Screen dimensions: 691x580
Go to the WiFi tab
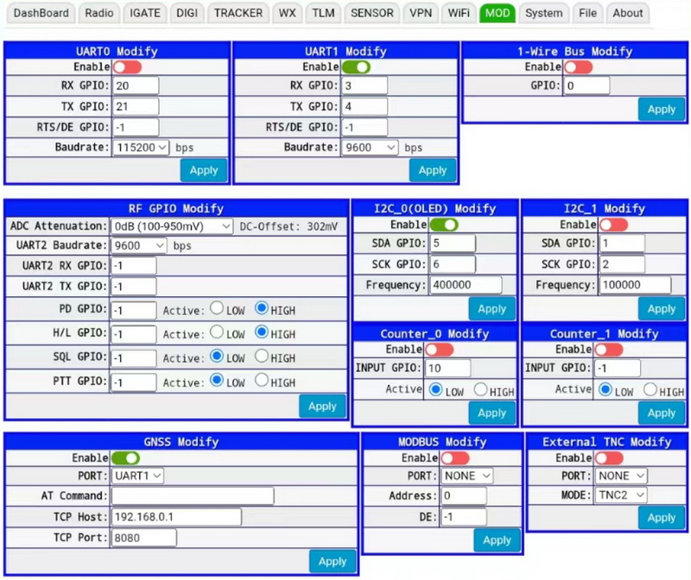pyautogui.click(x=459, y=13)
